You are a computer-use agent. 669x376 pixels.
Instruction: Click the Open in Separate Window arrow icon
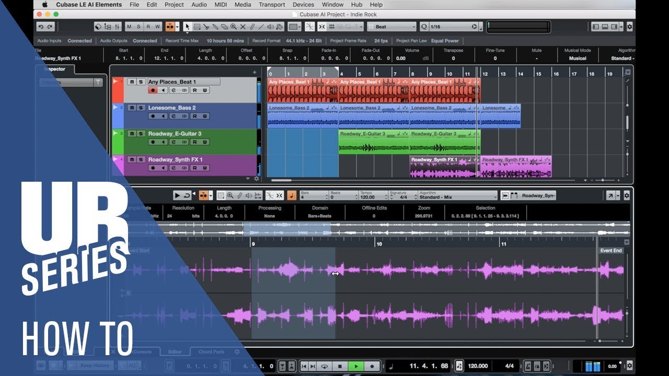click(609, 195)
